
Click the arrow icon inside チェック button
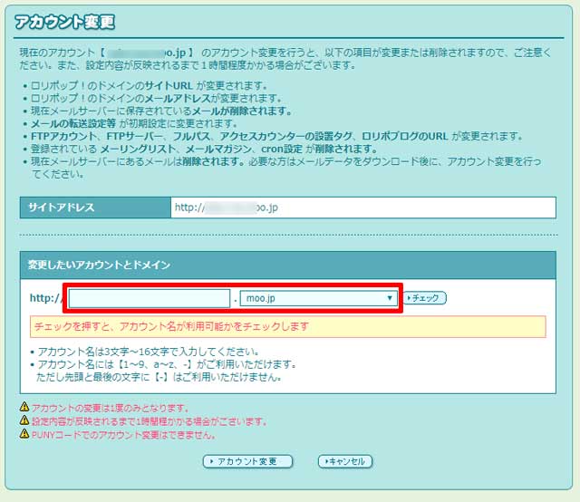tap(411, 298)
